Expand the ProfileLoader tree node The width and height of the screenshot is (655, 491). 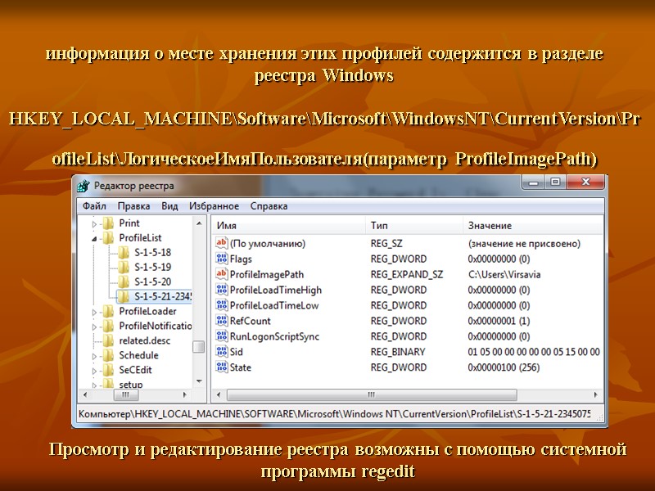coord(94,313)
